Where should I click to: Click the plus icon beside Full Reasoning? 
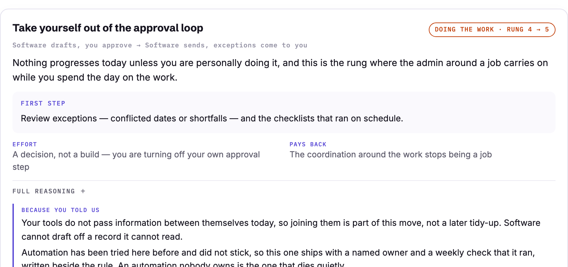tap(83, 191)
